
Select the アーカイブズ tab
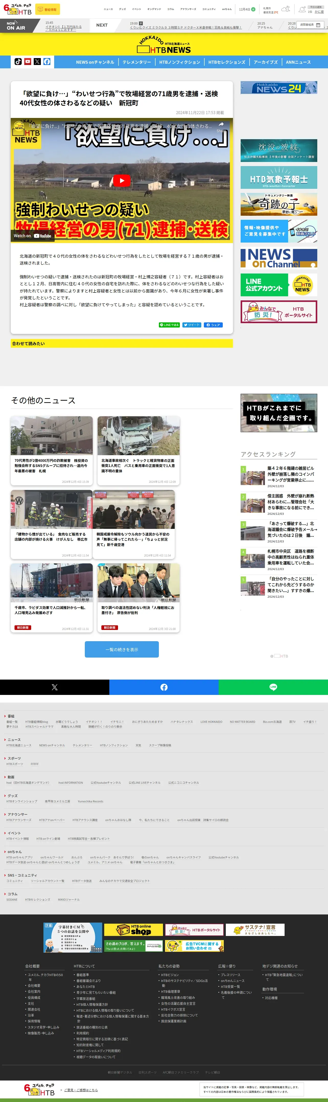(266, 62)
